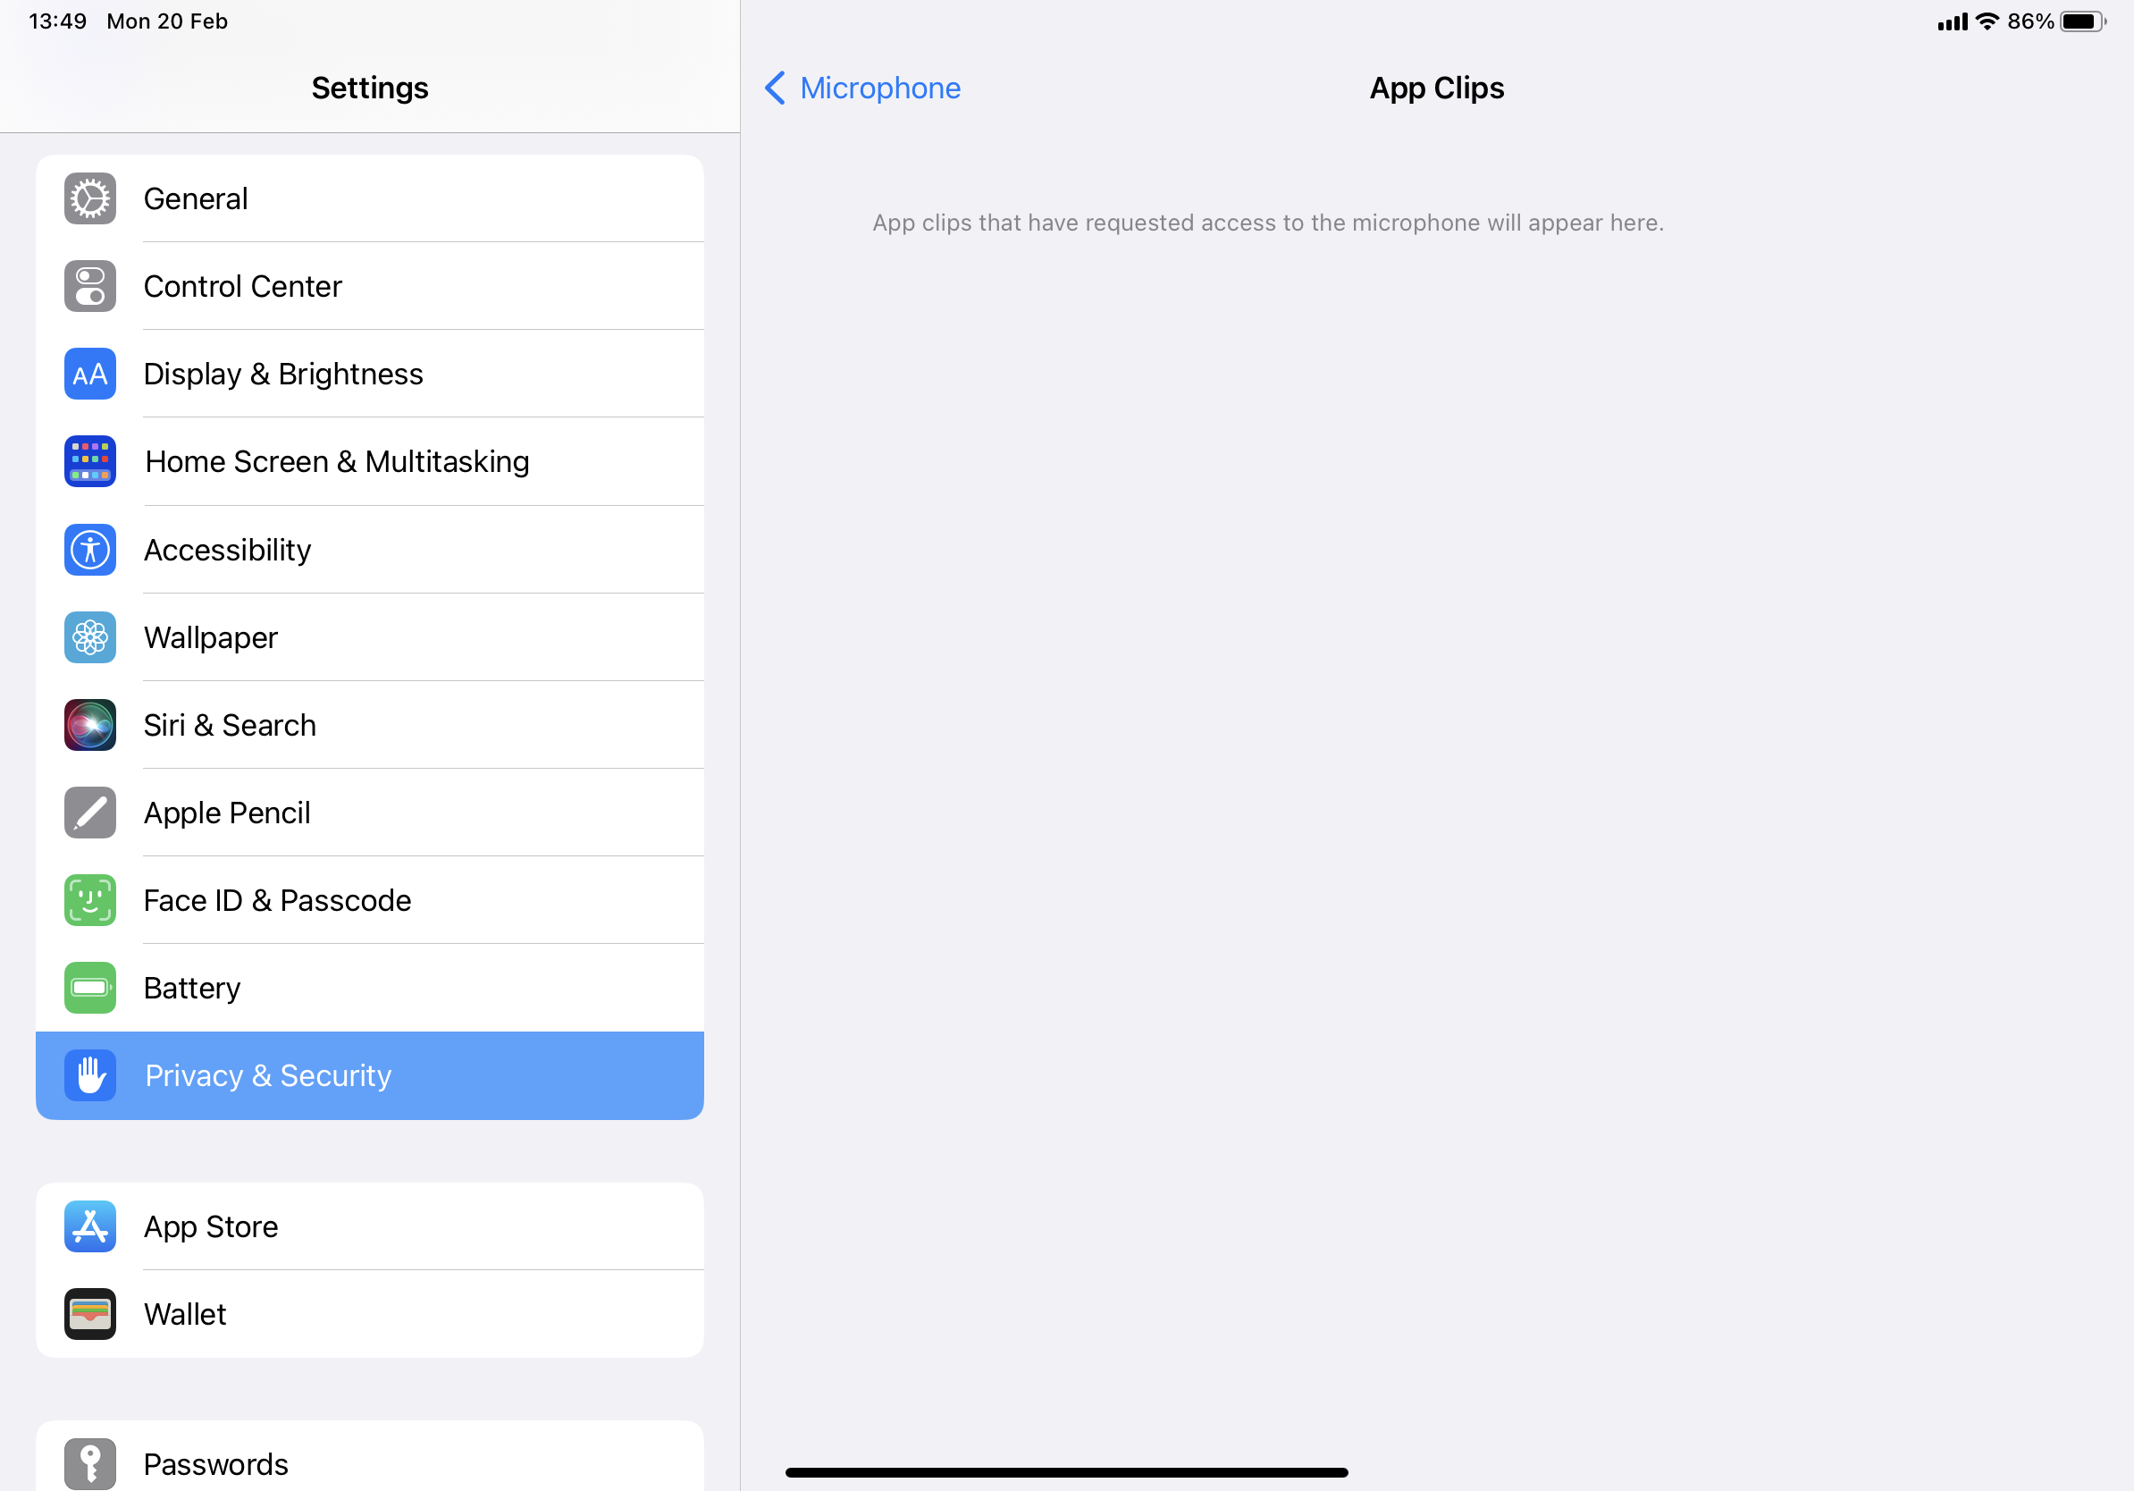Image resolution: width=2134 pixels, height=1491 pixels.
Task: Tap the Microphone back link
Action: (x=879, y=88)
